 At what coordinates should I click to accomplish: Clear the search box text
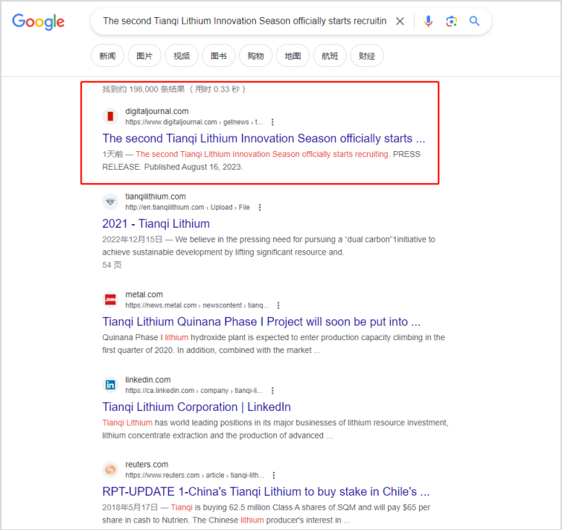pyautogui.click(x=400, y=22)
